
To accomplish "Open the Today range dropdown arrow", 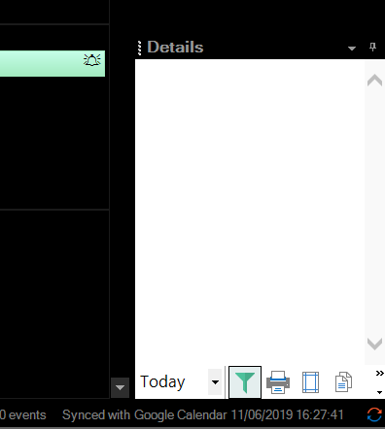I will pyautogui.click(x=215, y=382).
